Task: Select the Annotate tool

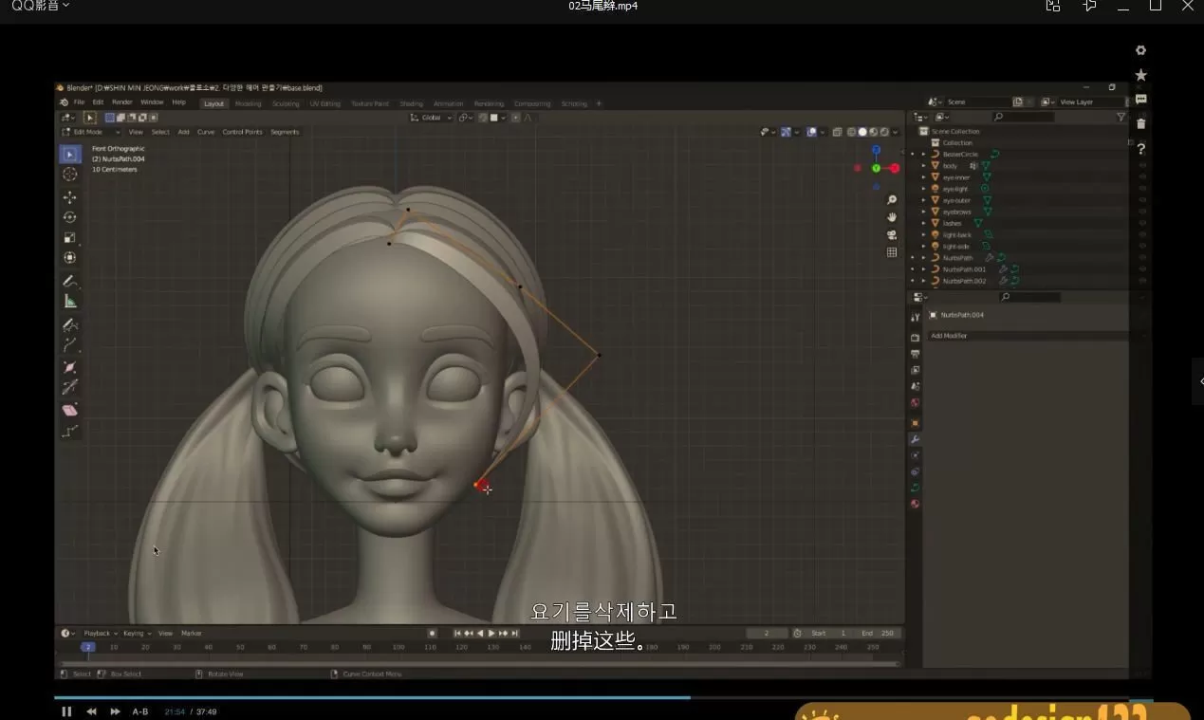Action: (69, 281)
